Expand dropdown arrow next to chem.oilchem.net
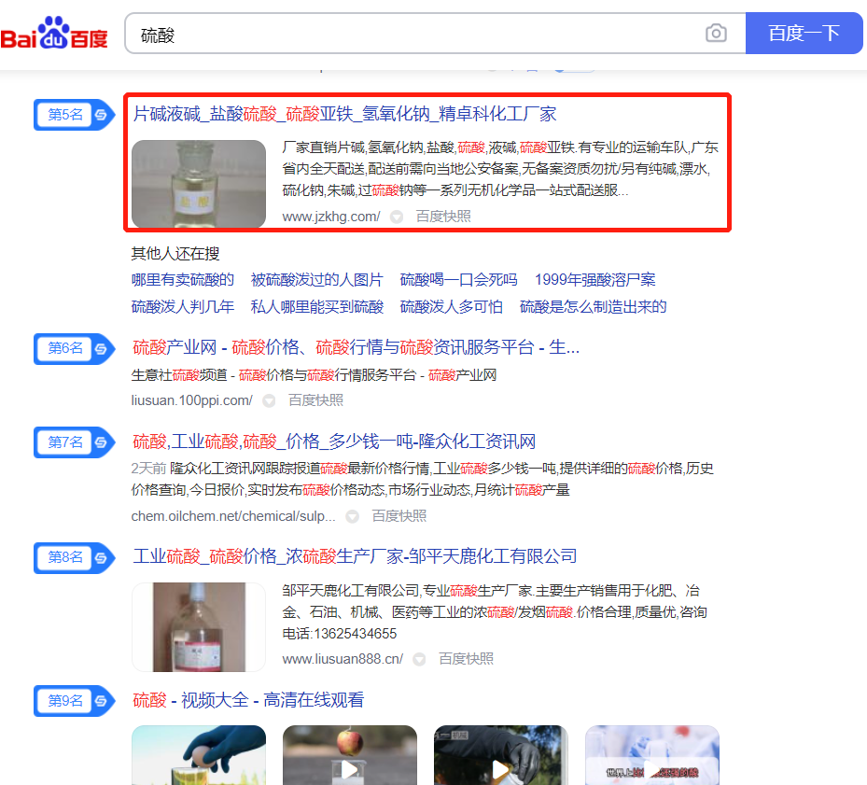This screenshot has height=785, width=867. click(x=352, y=517)
